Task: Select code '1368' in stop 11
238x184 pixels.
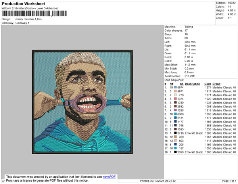Action: pos(208,125)
